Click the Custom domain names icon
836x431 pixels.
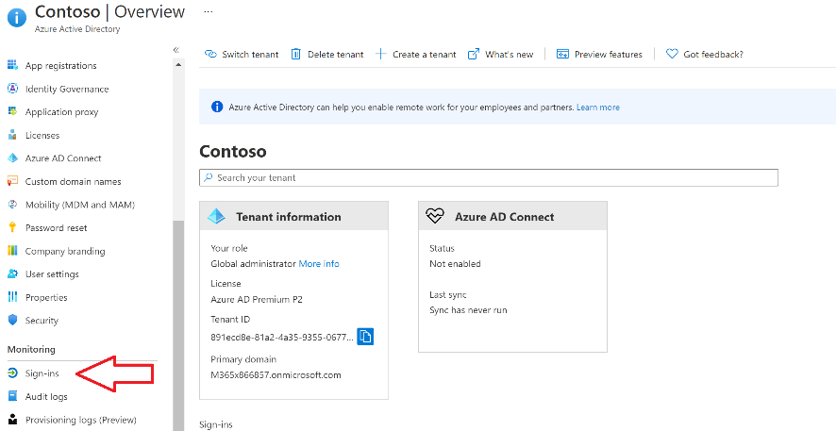(12, 181)
